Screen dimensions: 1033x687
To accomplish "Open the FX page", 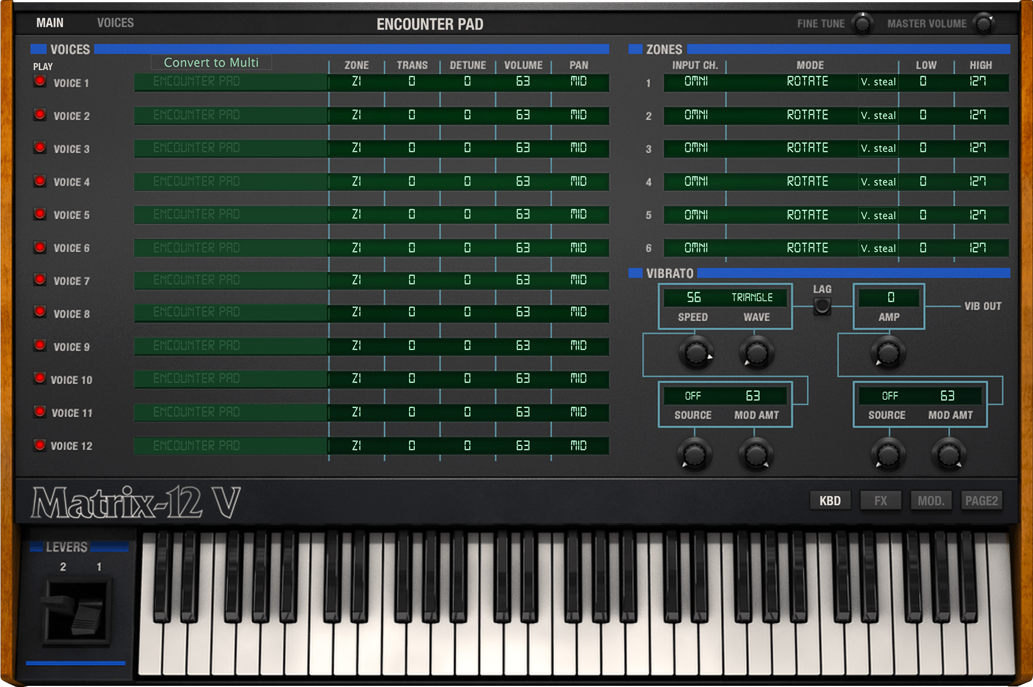I will pyautogui.click(x=880, y=501).
